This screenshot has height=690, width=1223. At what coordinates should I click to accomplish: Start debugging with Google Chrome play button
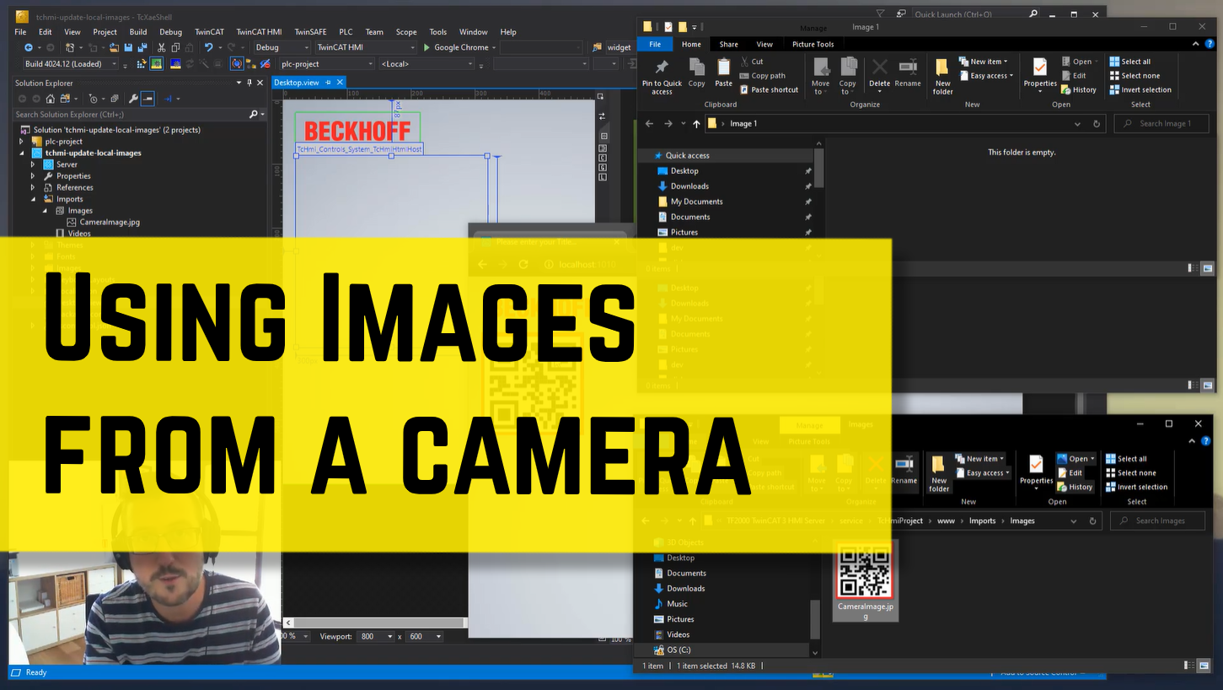point(426,47)
